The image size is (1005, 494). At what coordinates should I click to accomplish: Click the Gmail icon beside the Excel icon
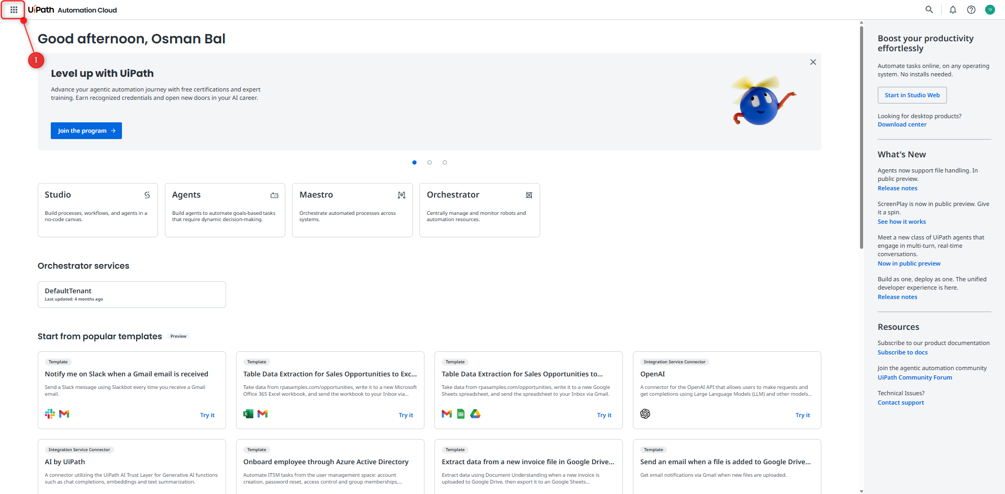[x=263, y=414]
